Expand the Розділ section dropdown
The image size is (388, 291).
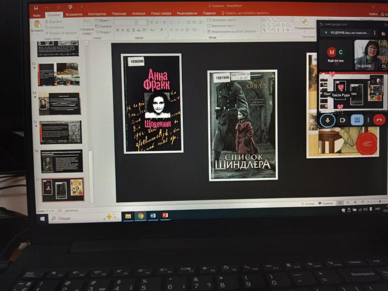(105, 32)
